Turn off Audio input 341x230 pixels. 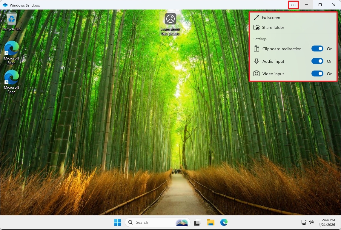[317, 61]
